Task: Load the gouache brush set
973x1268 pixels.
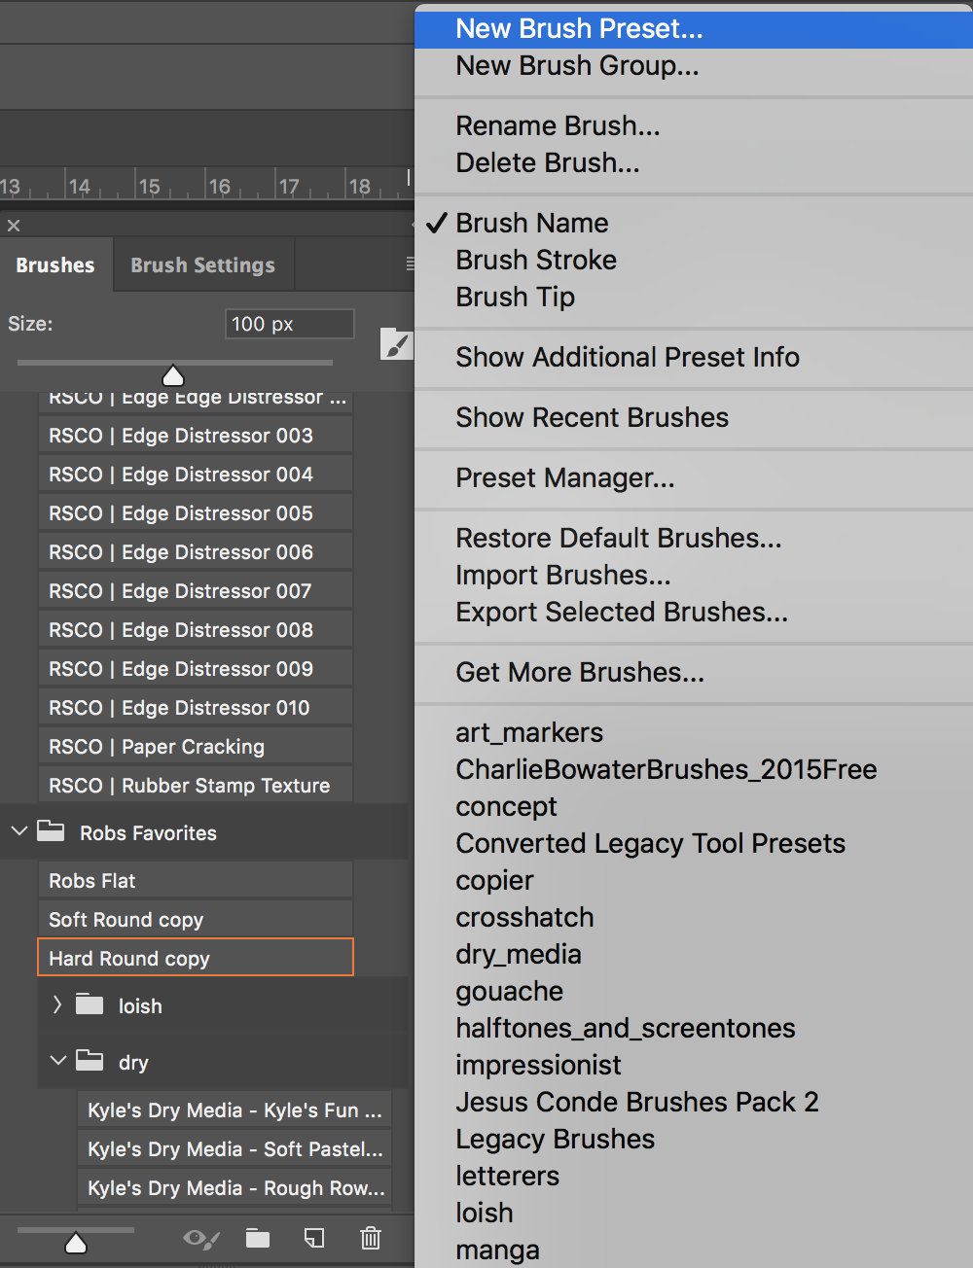Action: [694, 992]
